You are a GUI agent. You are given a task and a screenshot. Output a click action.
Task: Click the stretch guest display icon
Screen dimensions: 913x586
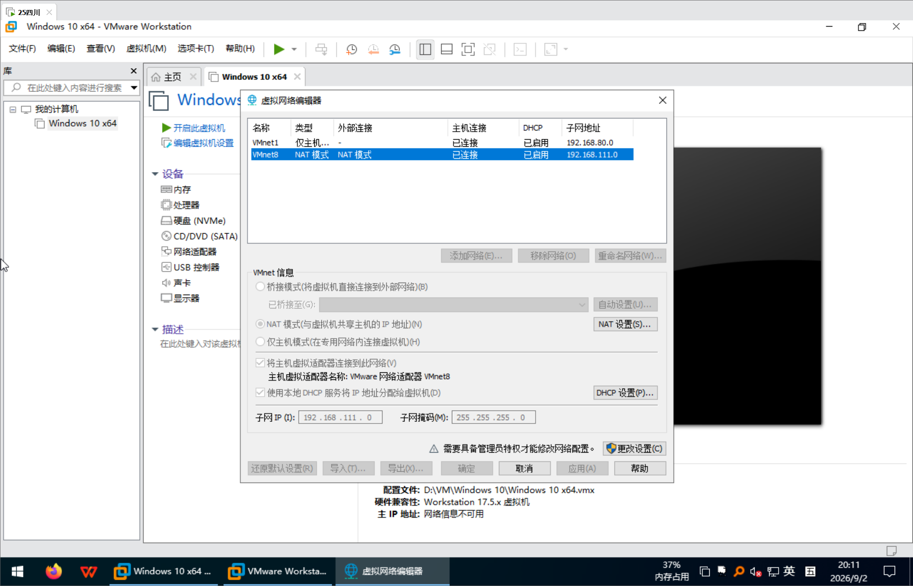click(x=550, y=49)
